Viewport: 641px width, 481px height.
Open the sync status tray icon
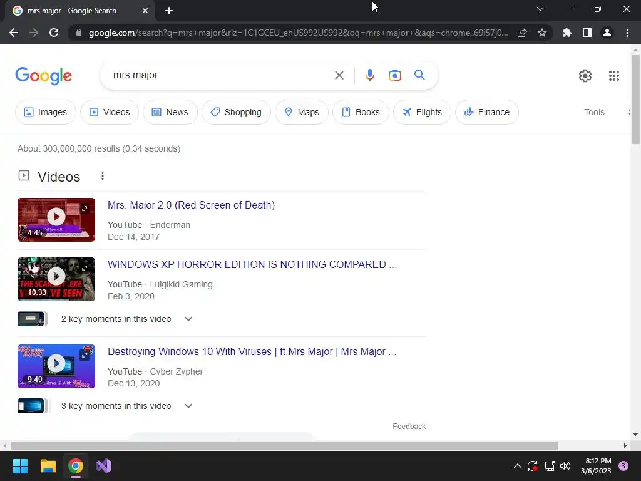tap(532, 466)
